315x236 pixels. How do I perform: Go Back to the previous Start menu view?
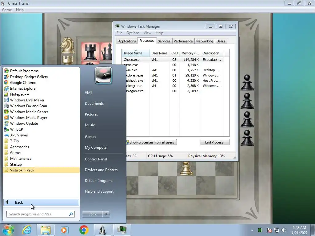point(41,202)
